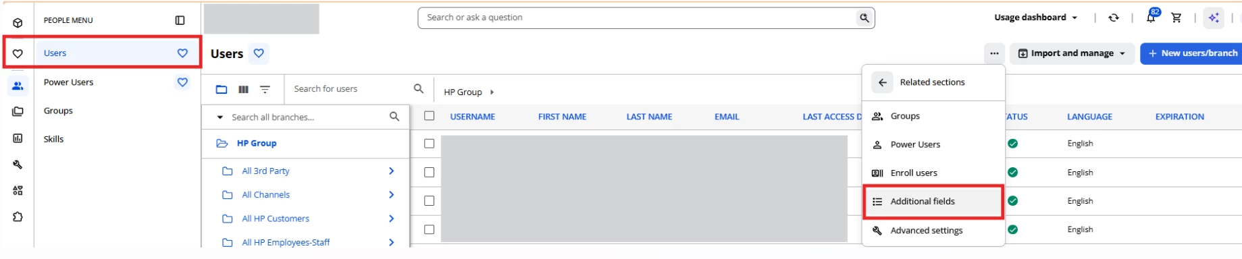Open the column selector icon
1242x259 pixels.
[x=244, y=89]
